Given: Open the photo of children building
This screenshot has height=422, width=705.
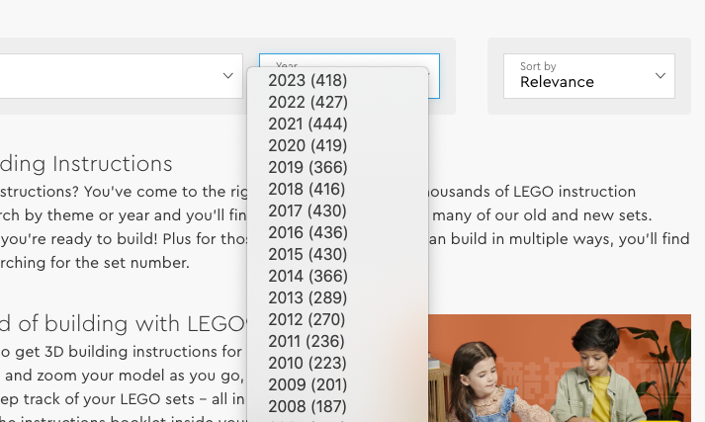Looking at the screenshot, I should point(560,368).
